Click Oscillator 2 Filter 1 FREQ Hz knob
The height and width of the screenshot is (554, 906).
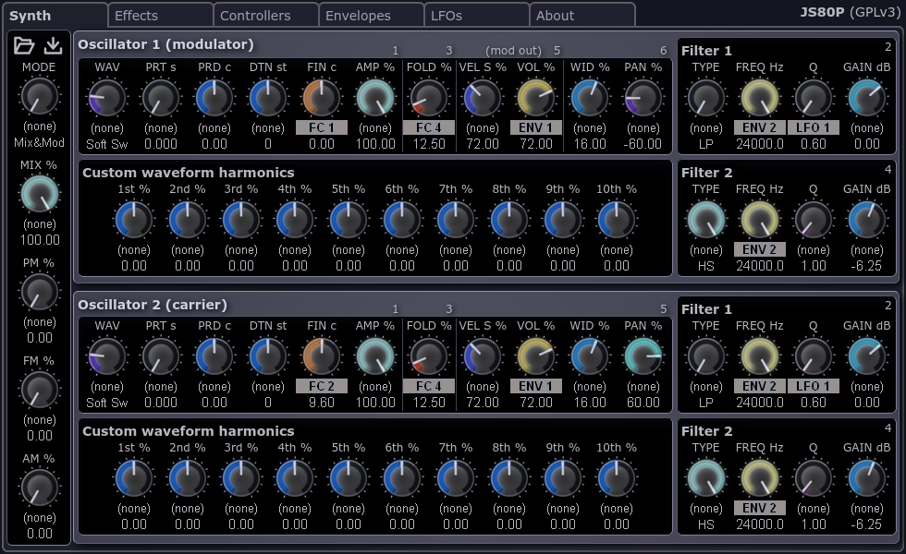point(759,356)
